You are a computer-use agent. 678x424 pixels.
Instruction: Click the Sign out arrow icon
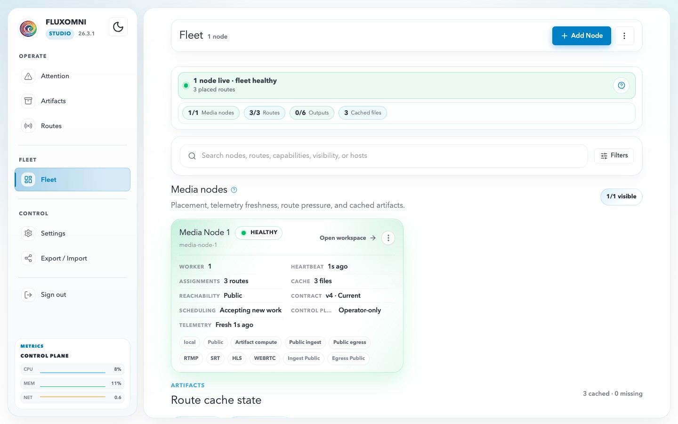click(28, 294)
